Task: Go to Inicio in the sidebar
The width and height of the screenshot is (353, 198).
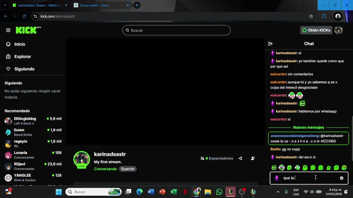Action: 20,44
